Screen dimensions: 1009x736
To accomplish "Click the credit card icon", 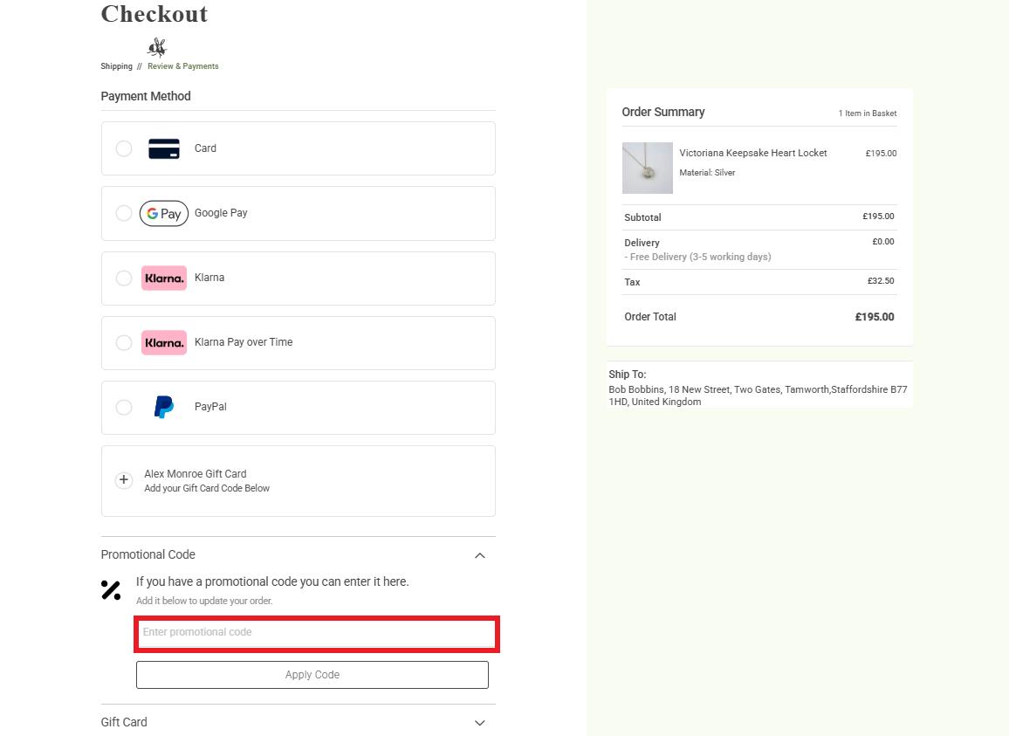I will 164,148.
